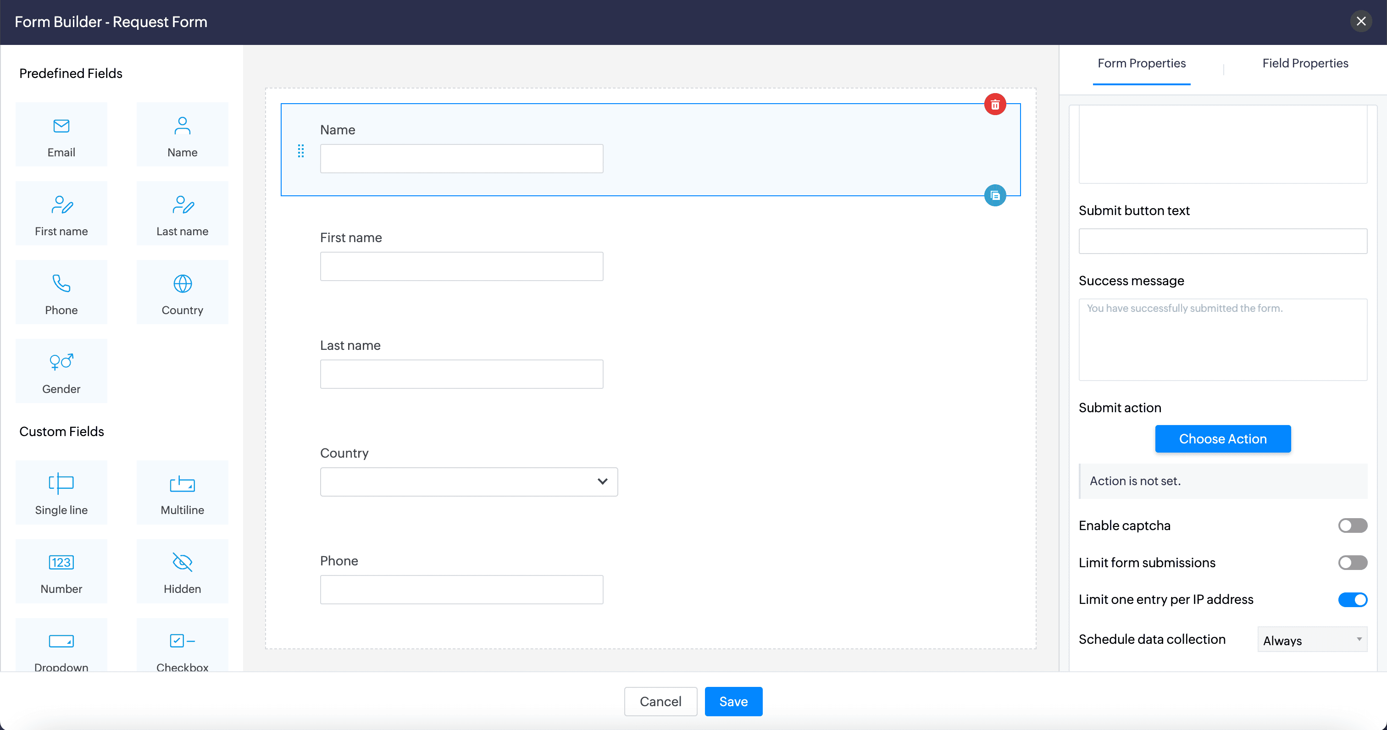Delete the Name field with trash icon
Image resolution: width=1387 pixels, height=730 pixels.
coord(994,105)
